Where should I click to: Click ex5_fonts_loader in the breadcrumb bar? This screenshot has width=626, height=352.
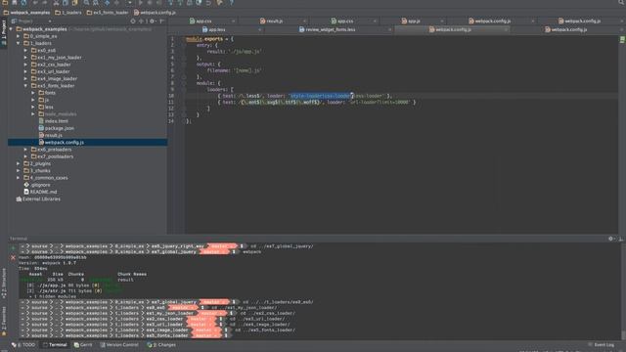point(108,13)
